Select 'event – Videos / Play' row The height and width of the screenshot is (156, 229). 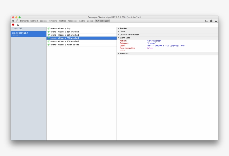pos(82,28)
